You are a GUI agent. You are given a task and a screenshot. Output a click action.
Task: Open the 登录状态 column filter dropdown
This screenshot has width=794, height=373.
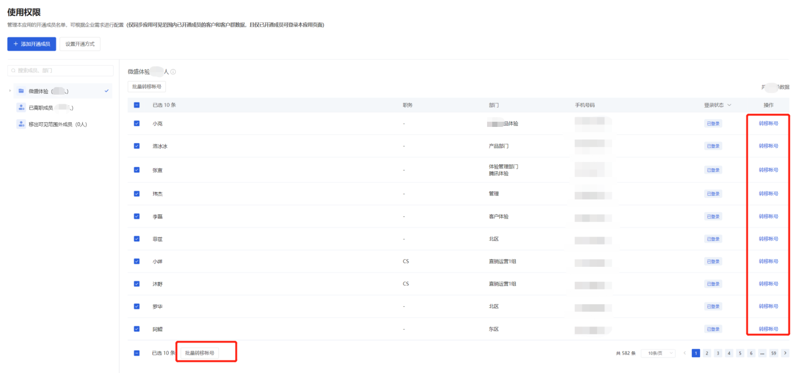(729, 105)
